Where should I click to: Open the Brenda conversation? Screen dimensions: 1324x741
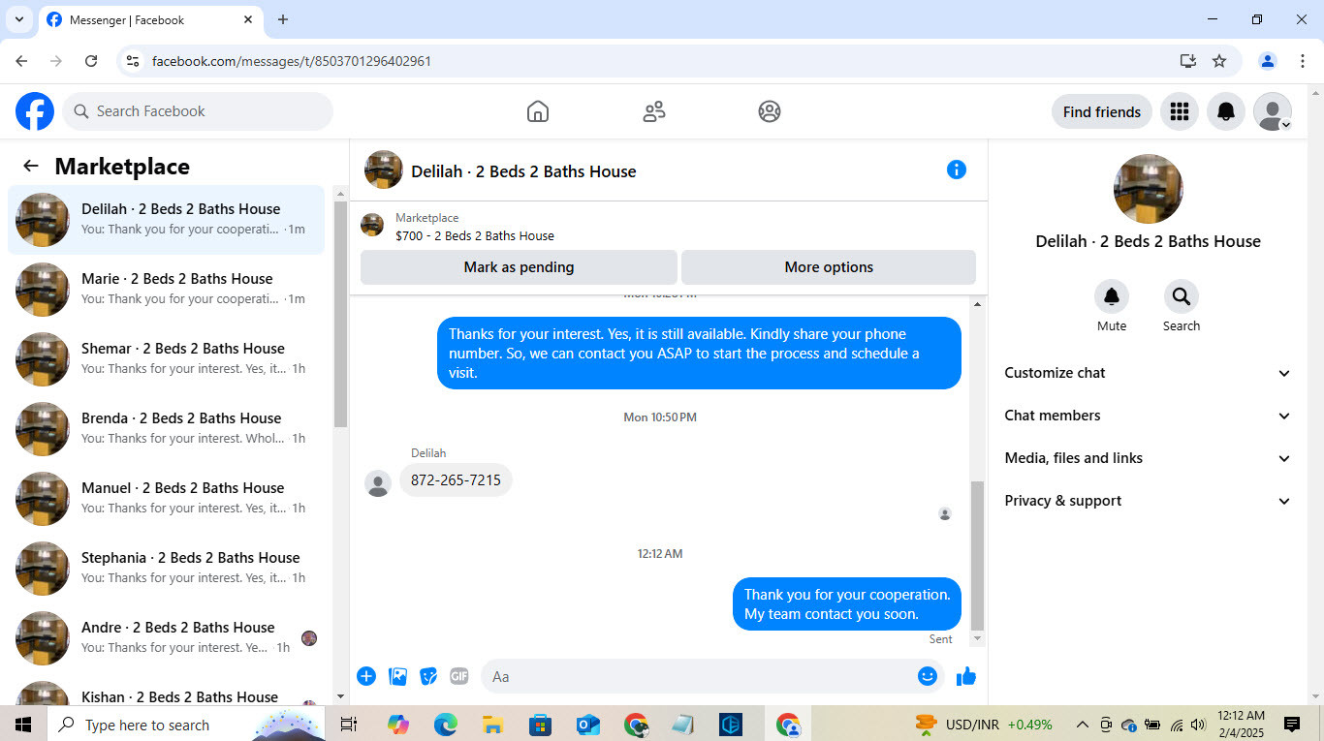pos(167,428)
